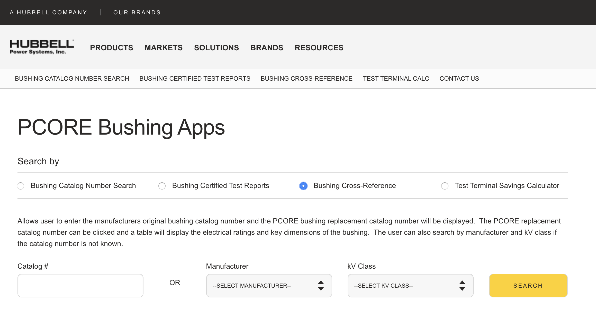Choose the Bushing Cross-Reference radio button
The image size is (596, 320).
click(x=303, y=186)
